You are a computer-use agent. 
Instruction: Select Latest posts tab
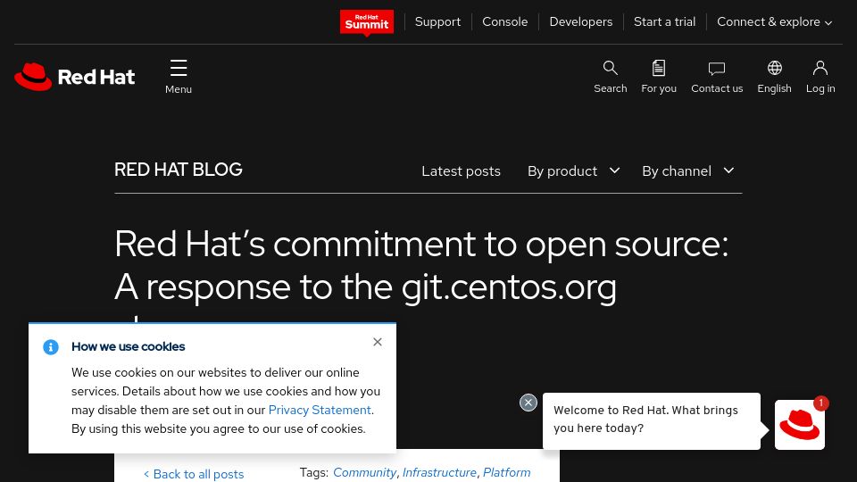pyautogui.click(x=461, y=171)
